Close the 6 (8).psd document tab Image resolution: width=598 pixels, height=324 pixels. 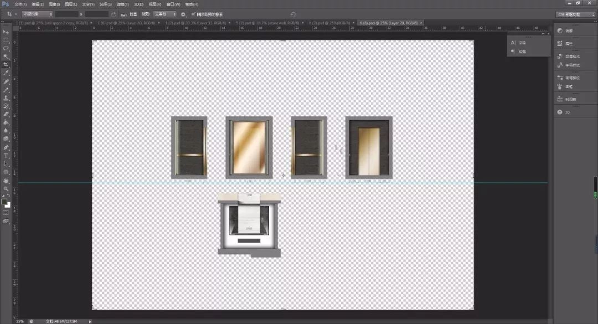421,23
